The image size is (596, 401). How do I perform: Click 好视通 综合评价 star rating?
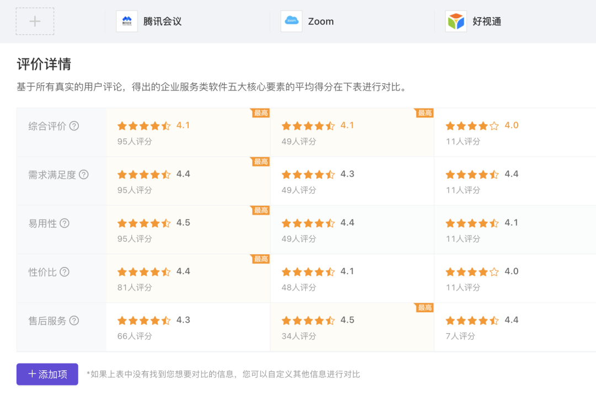pos(472,126)
